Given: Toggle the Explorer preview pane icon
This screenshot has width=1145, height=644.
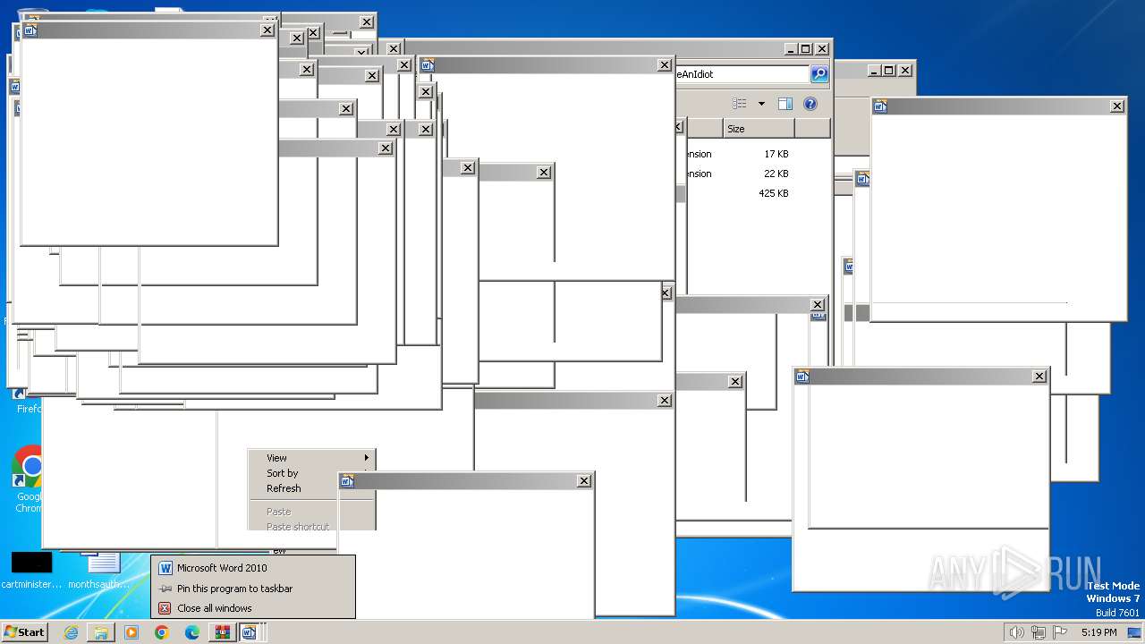Looking at the screenshot, I should click(x=785, y=104).
